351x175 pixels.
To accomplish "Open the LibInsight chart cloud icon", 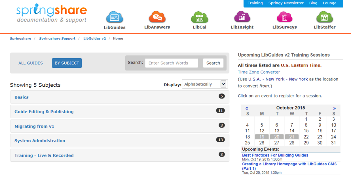I will pos(242,17).
